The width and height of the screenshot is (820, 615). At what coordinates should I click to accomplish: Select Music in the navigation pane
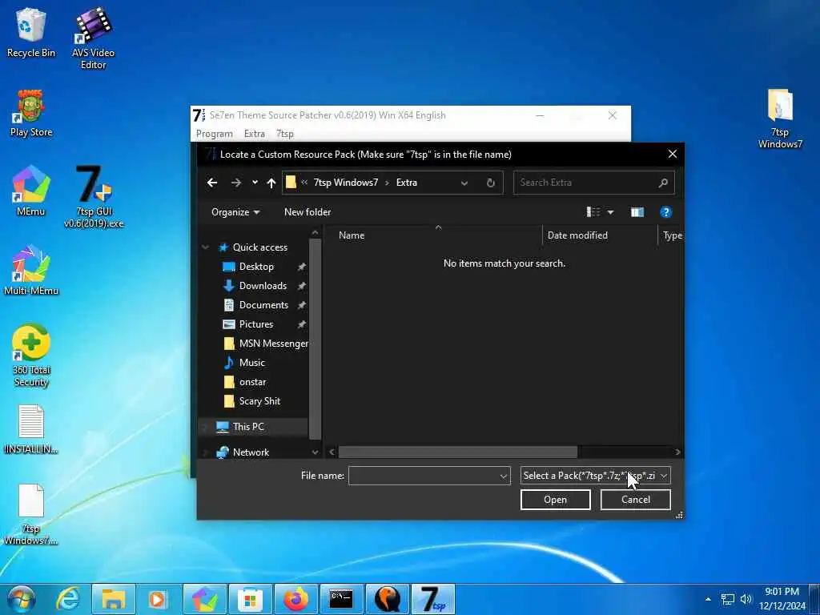(252, 363)
